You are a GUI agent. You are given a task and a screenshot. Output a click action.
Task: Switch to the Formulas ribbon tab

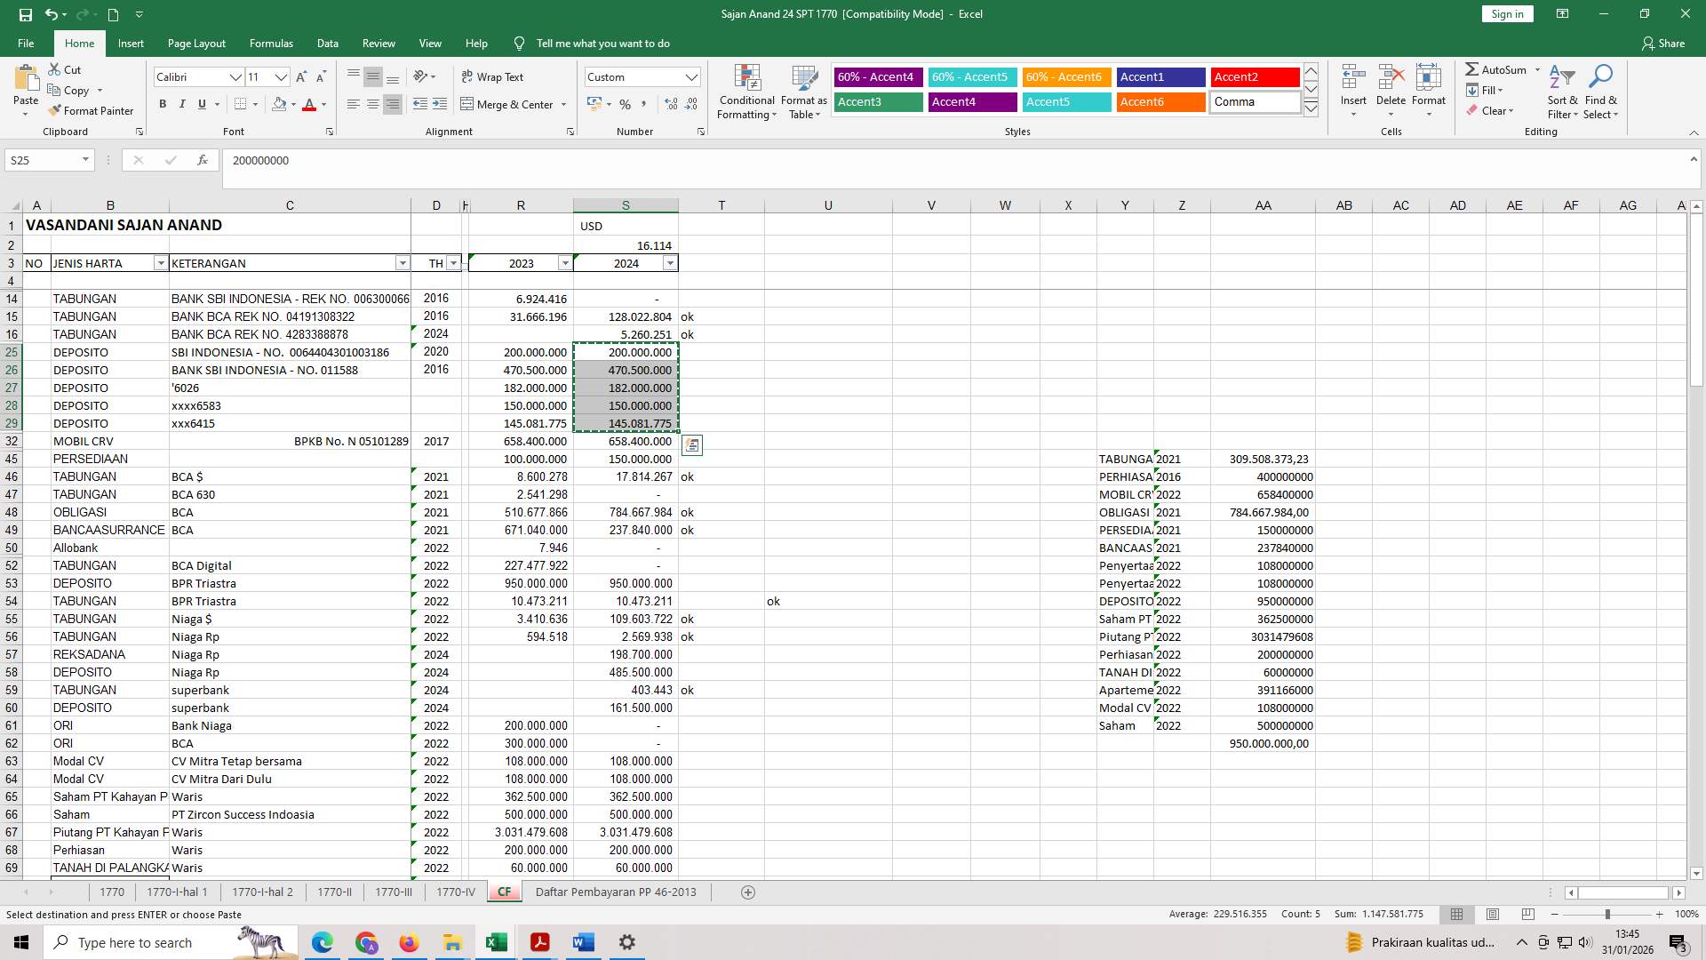[271, 43]
